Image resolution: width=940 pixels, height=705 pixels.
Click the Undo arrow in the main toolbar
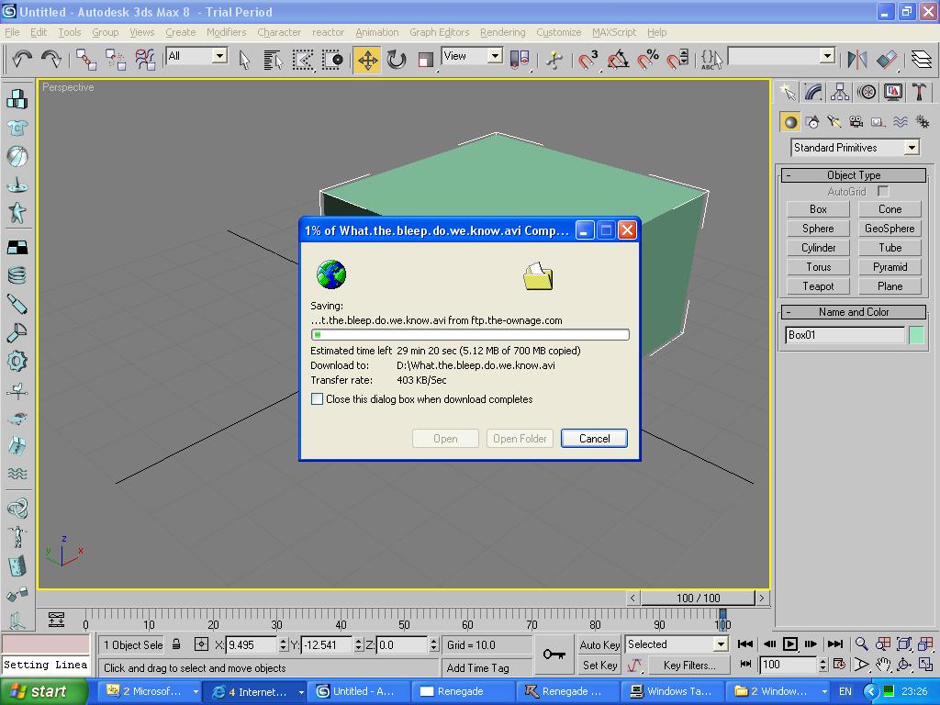22,59
